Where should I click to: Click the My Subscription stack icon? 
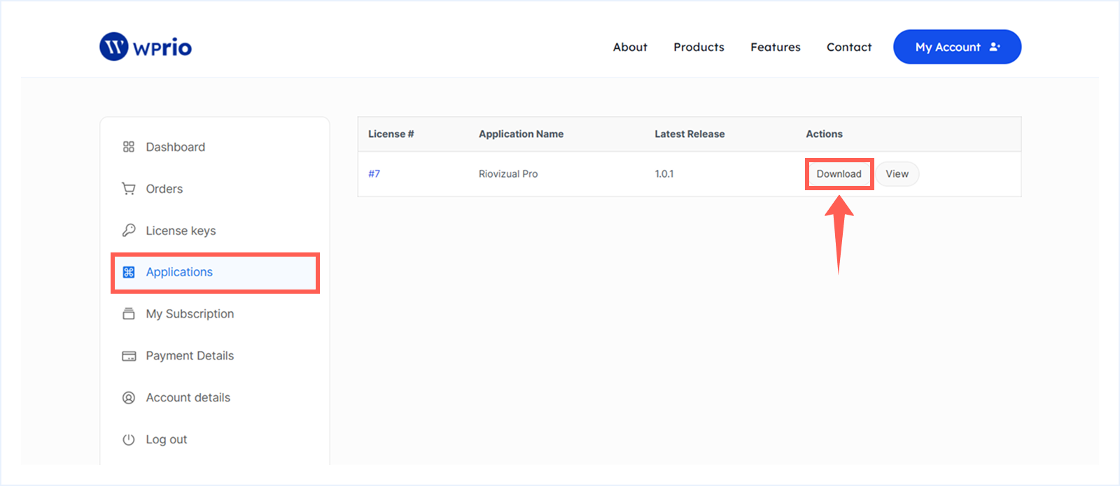point(129,314)
